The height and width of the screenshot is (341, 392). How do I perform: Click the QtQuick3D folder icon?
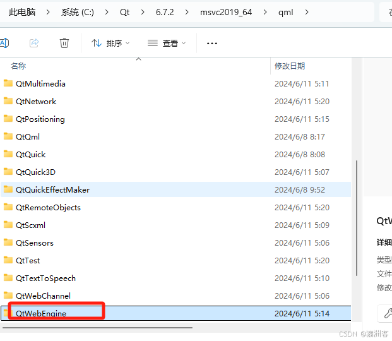(8, 172)
